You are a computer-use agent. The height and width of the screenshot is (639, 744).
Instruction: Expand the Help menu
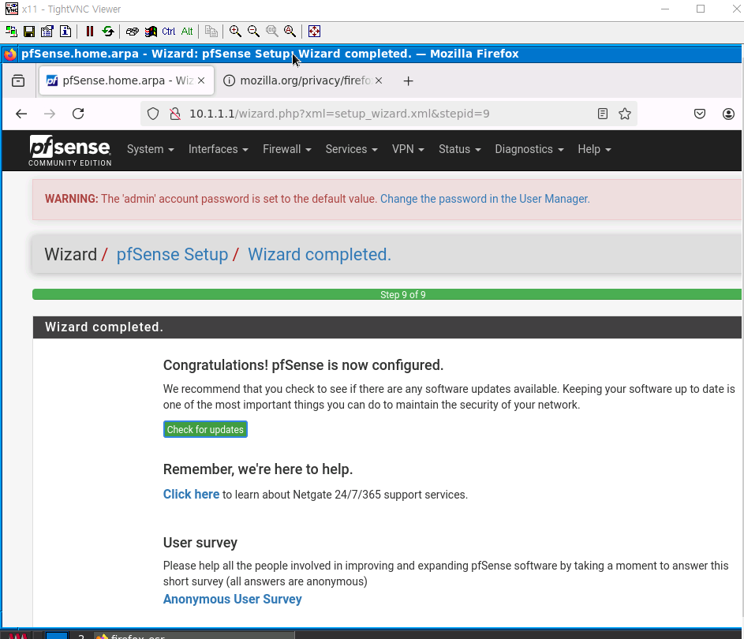click(x=595, y=149)
